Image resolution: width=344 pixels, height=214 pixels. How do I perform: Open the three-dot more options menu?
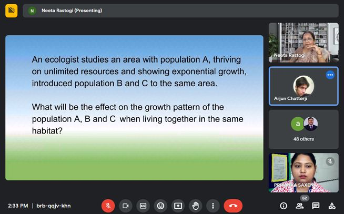[213, 206]
